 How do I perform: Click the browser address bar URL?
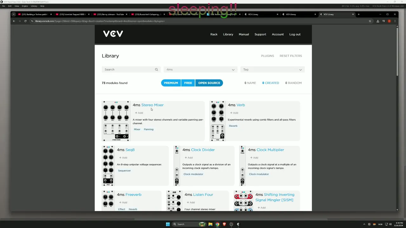click(x=100, y=21)
